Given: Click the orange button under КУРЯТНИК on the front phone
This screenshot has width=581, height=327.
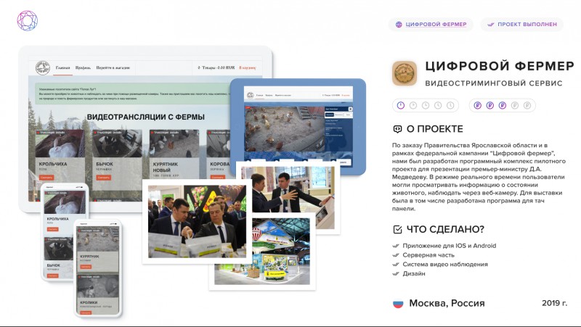Looking at the screenshot, I should point(86,267).
